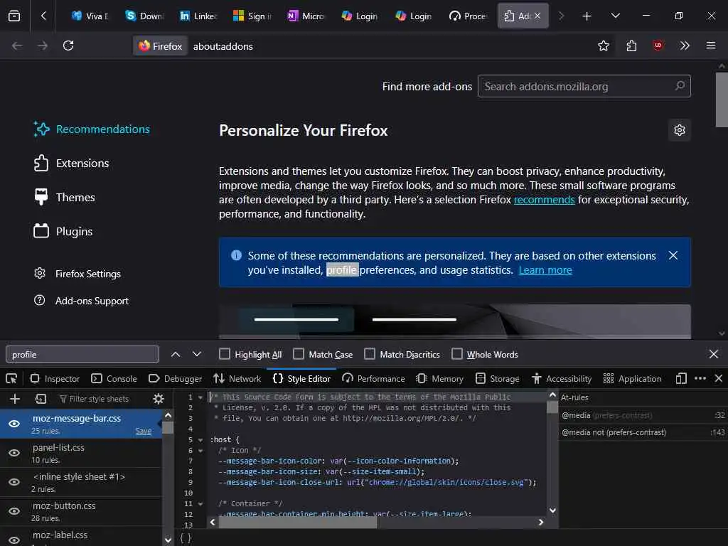The image size is (728, 546).
Task: Jump to previous find match
Action: point(176,354)
